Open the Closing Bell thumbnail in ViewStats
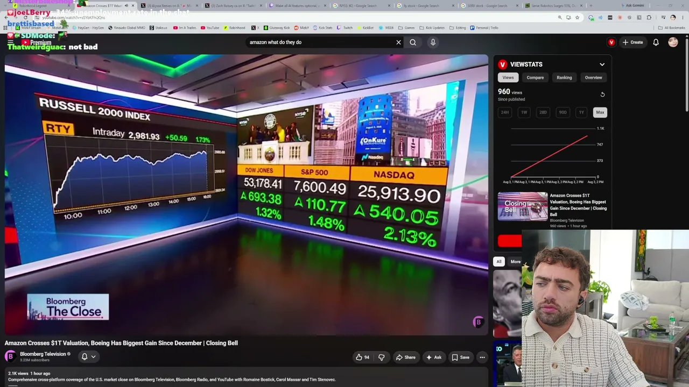 522,206
